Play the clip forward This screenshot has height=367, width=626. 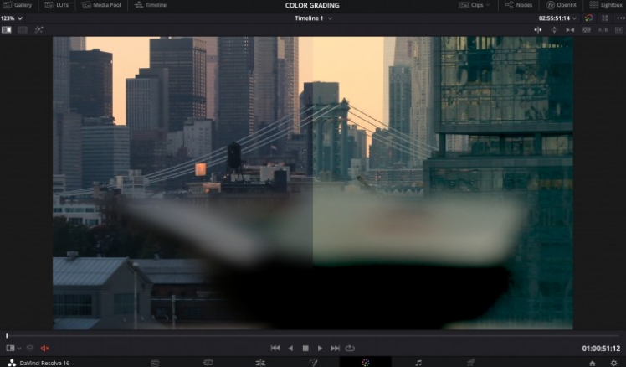(320, 348)
